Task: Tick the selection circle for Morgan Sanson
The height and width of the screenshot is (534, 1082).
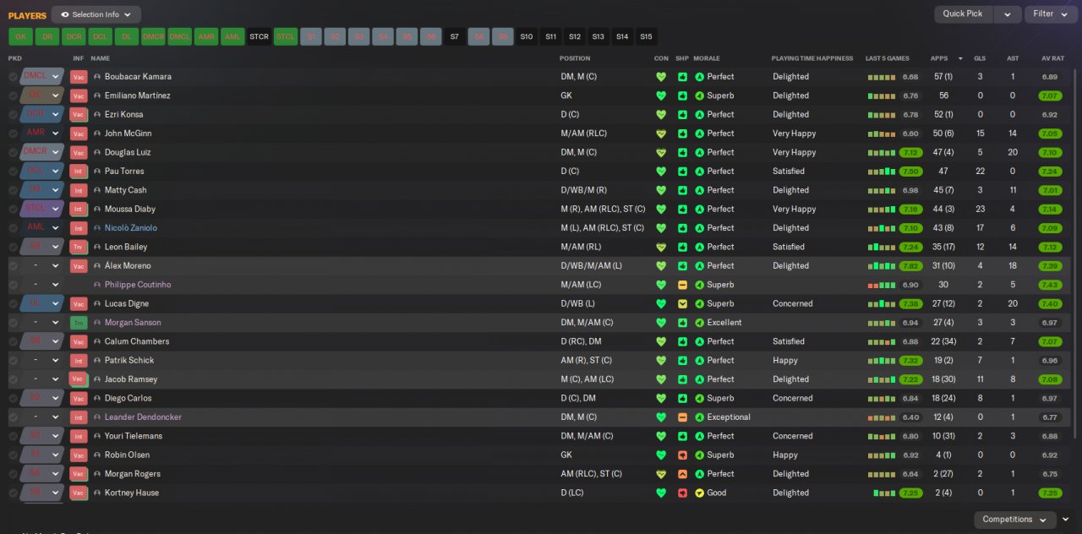Action: (x=13, y=323)
